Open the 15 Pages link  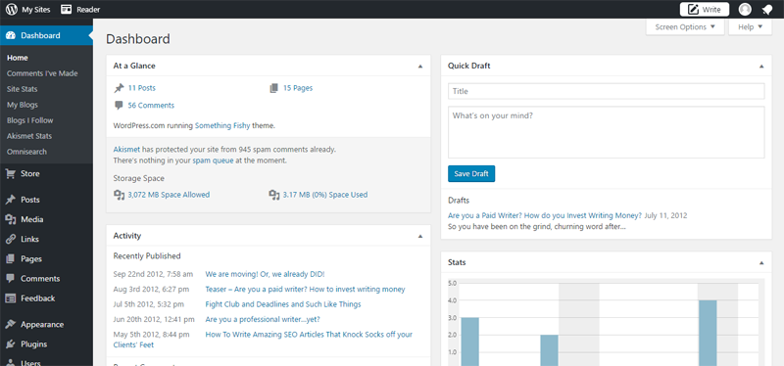(298, 88)
